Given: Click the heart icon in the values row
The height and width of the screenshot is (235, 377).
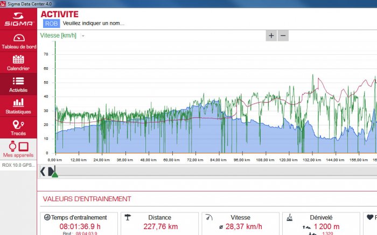Looking at the screenshot, I should (369, 217).
